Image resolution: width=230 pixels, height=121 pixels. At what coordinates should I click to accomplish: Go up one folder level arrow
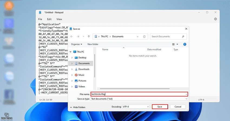pos(89,37)
